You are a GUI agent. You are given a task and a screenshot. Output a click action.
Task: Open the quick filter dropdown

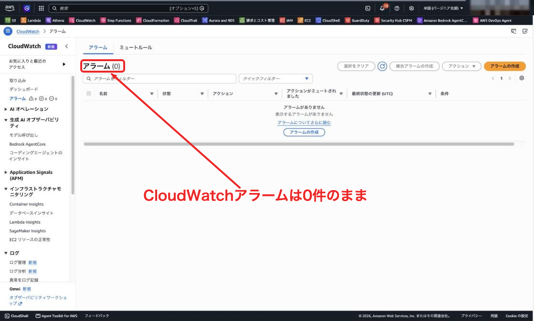point(276,78)
